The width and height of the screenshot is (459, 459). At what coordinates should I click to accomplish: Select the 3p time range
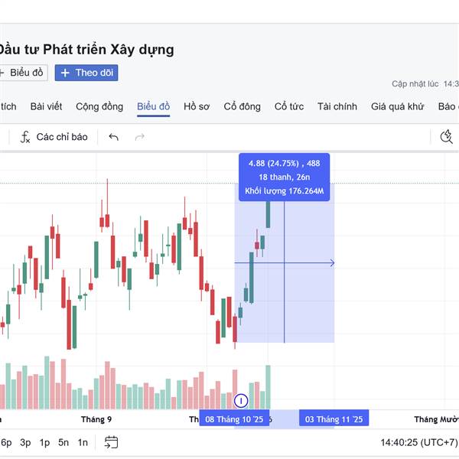tap(25, 442)
